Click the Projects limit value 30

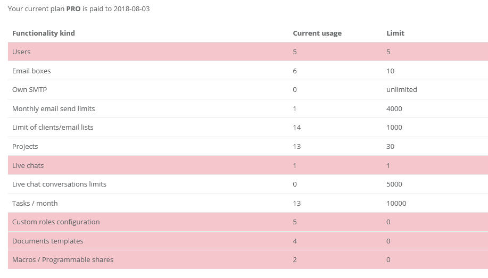391,147
